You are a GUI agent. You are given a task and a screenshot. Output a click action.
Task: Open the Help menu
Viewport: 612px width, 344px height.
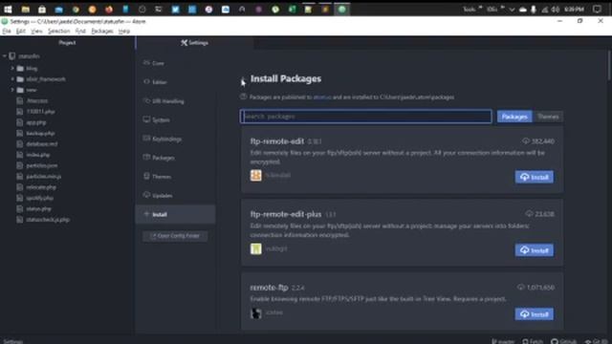[x=124, y=32]
